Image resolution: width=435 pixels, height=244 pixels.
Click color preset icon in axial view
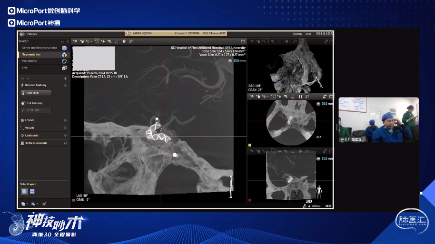[307, 97]
